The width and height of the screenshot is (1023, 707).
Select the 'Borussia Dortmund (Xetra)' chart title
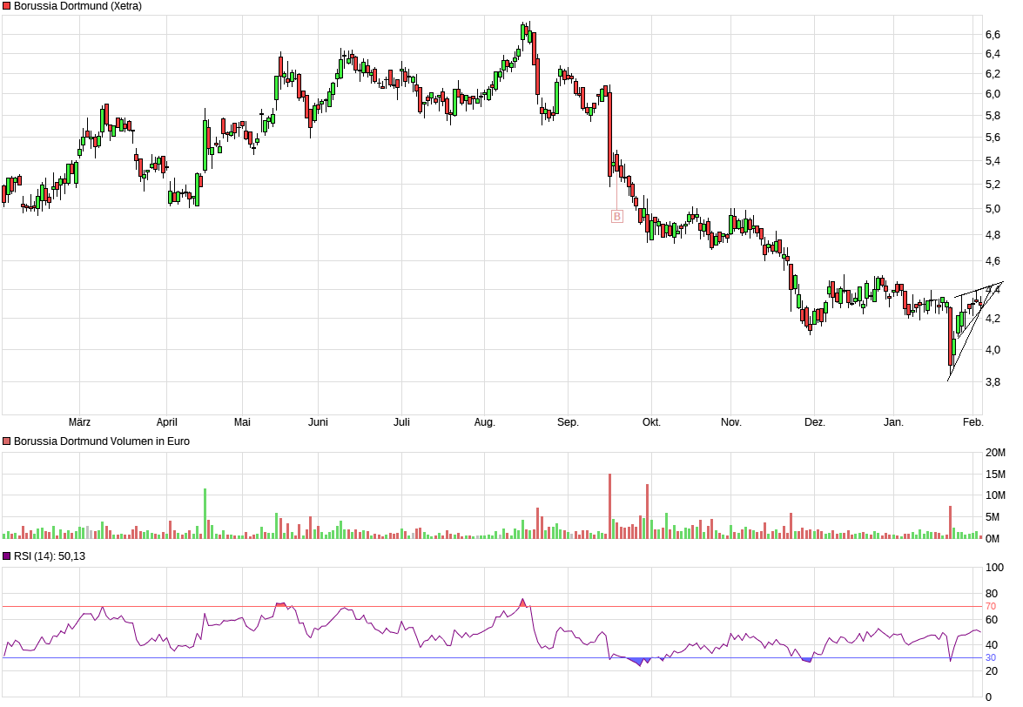(77, 6)
